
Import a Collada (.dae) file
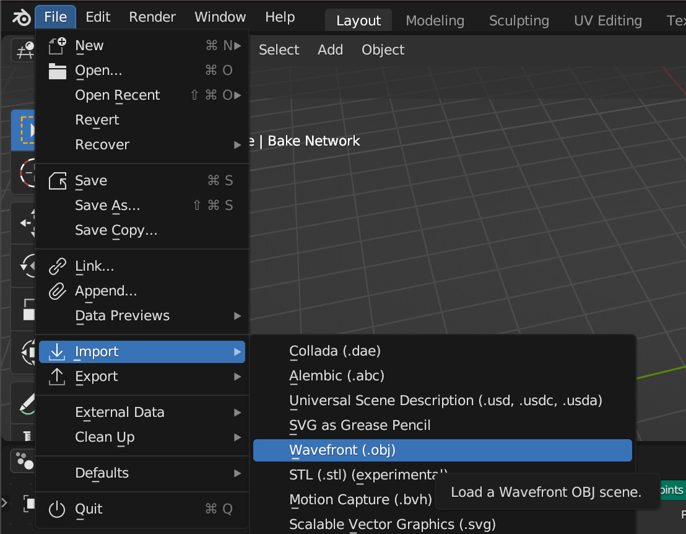pos(442,351)
